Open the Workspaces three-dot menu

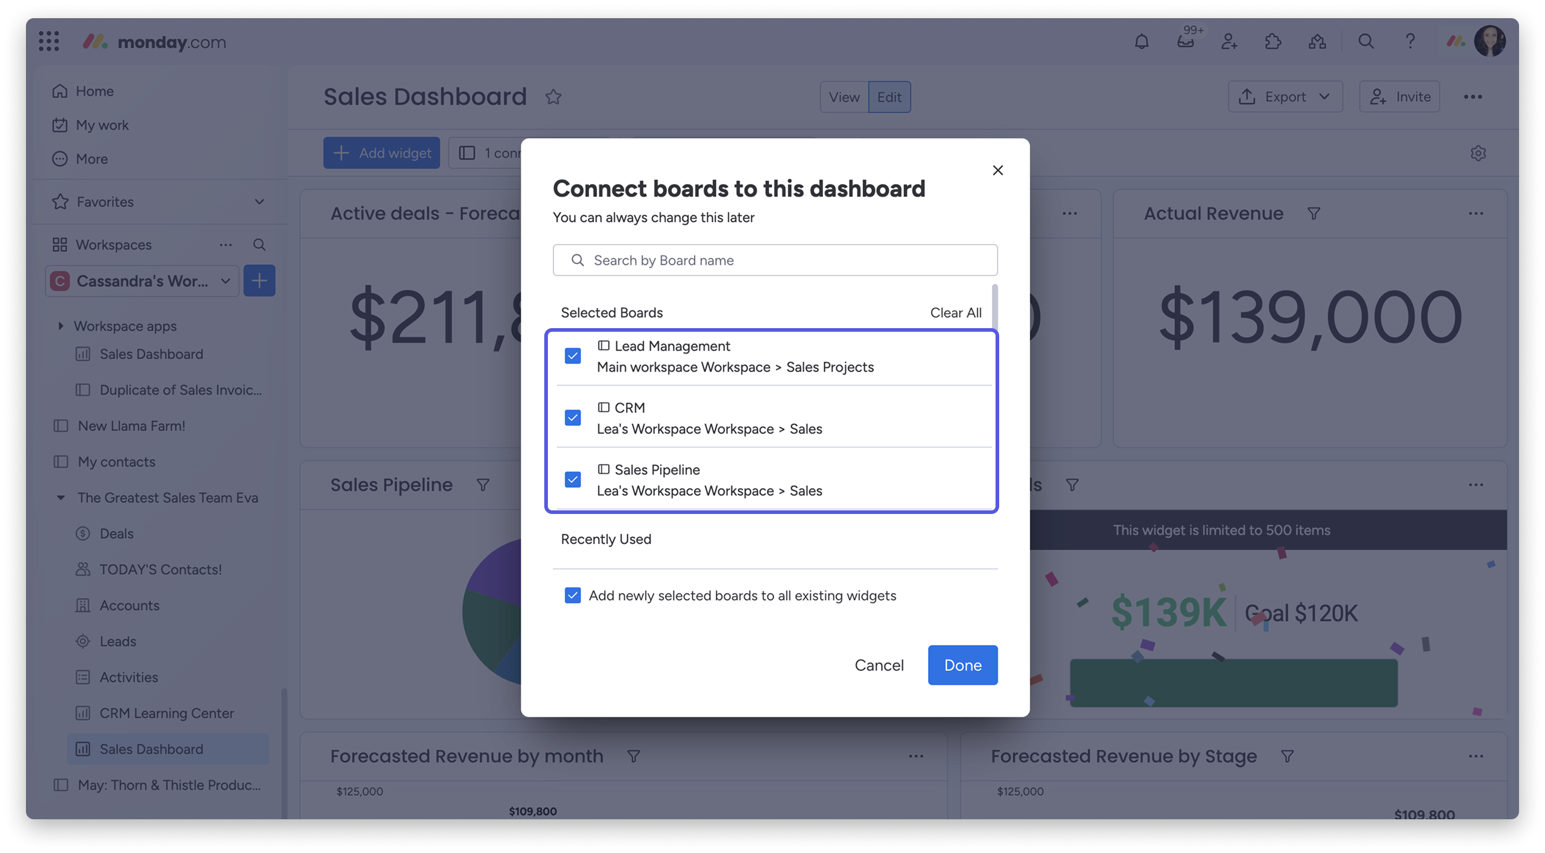[225, 245]
